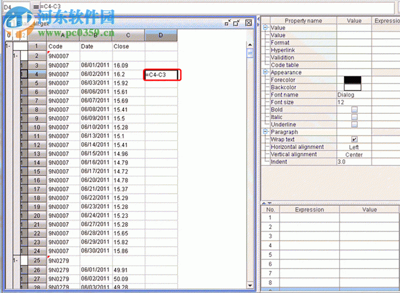Close the inner sheet window
The height and width of the screenshot is (293, 400).
point(249,23)
